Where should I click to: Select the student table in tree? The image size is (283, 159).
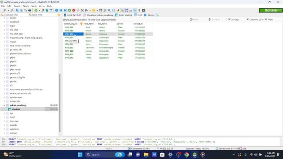pos(16,109)
